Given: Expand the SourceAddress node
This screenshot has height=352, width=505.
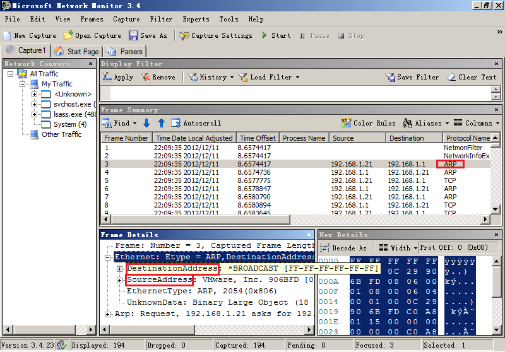Looking at the screenshot, I should click(119, 280).
